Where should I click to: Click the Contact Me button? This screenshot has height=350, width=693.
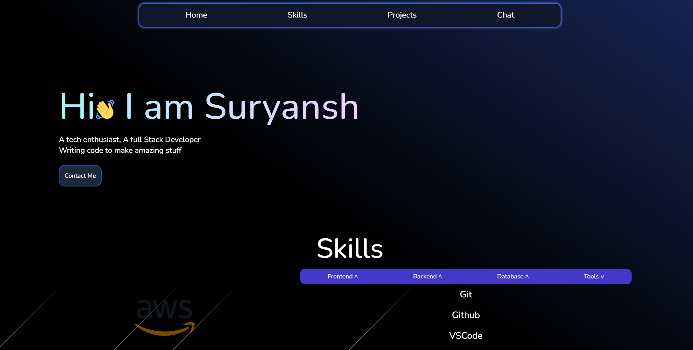pos(80,176)
